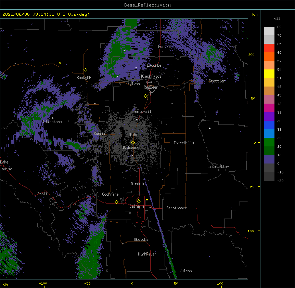Click the Vulcan city label
The height and width of the screenshot is (288, 295).
pyautogui.click(x=185, y=271)
